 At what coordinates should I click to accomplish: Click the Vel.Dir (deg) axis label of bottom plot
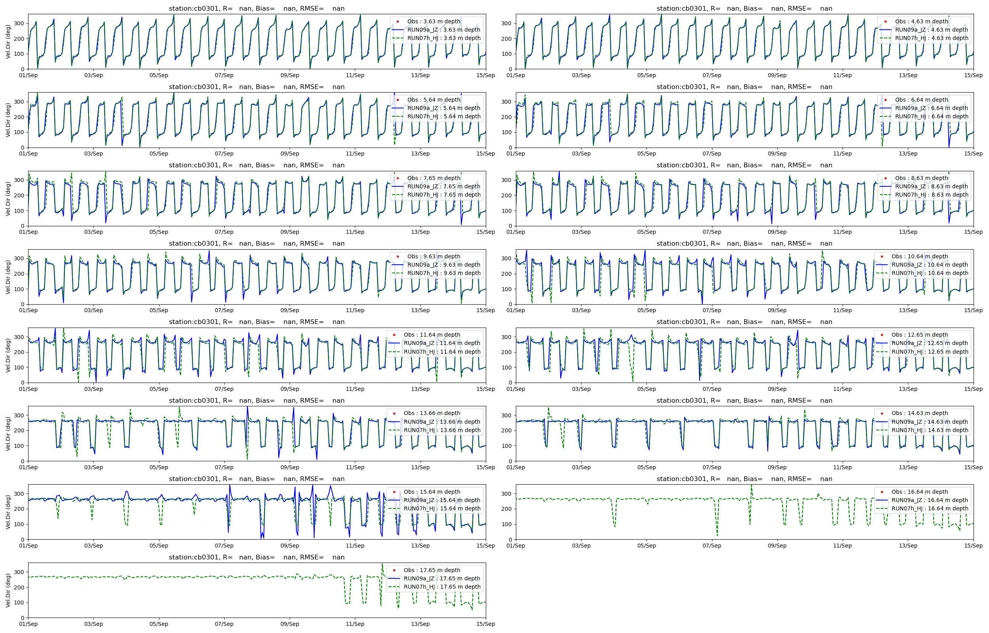(8, 590)
